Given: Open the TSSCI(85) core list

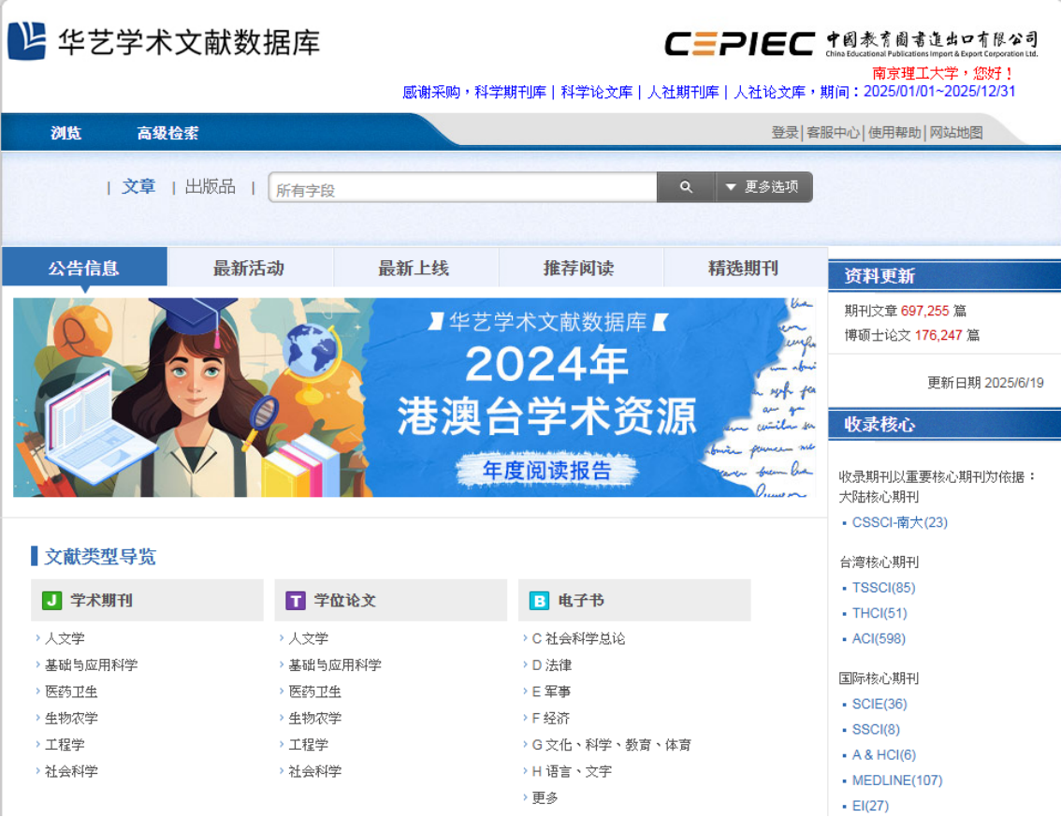Looking at the screenshot, I should pyautogui.click(x=884, y=587).
